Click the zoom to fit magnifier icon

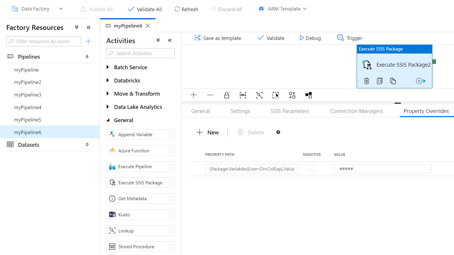click(x=259, y=95)
